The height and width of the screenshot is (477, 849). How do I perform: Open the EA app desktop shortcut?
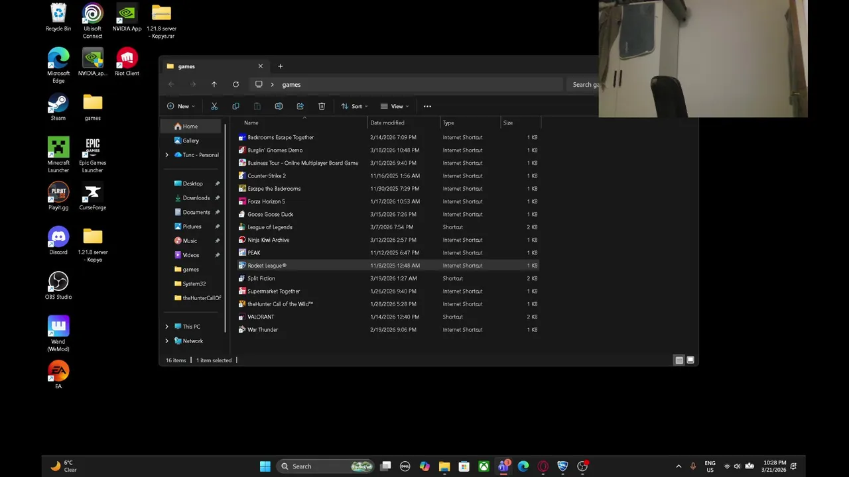coord(58,375)
